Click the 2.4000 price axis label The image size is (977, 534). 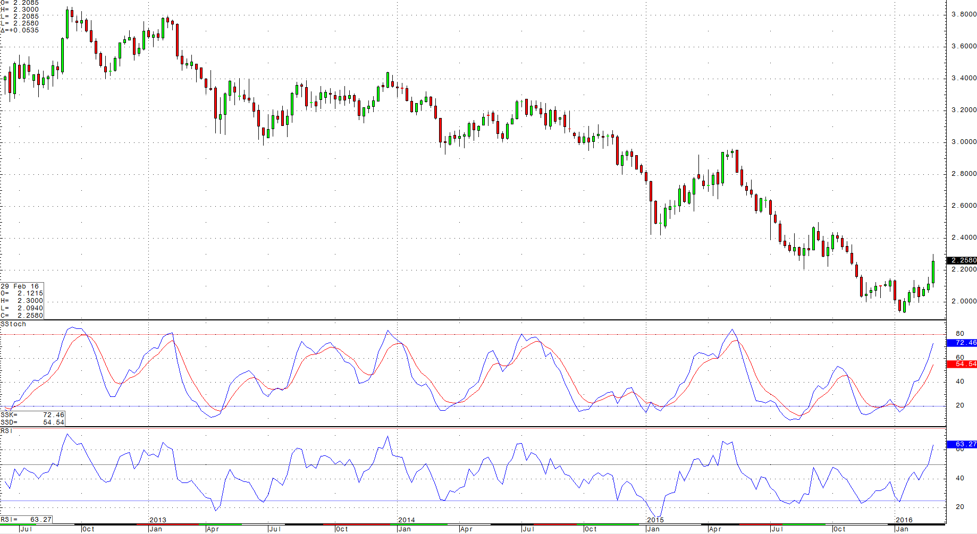tap(964, 238)
